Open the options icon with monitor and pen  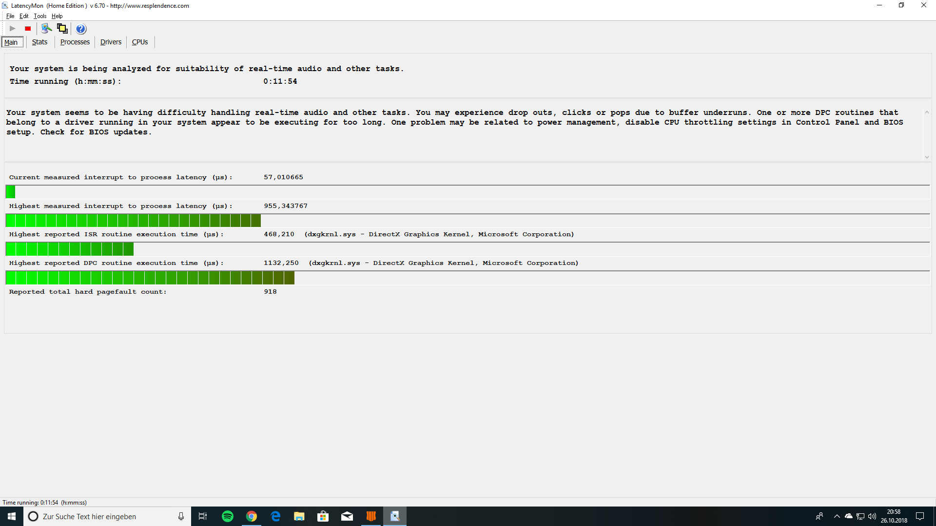click(x=46, y=29)
